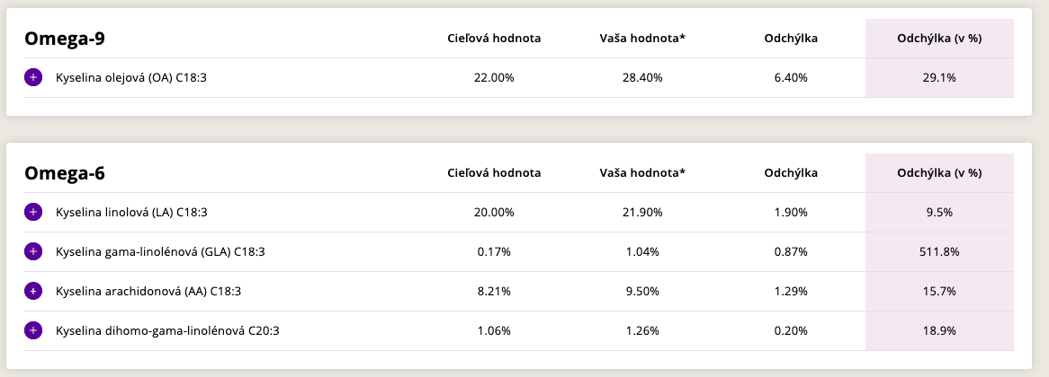Click the 8.21% target value
The width and height of the screenshot is (1049, 377).
pyautogui.click(x=494, y=292)
